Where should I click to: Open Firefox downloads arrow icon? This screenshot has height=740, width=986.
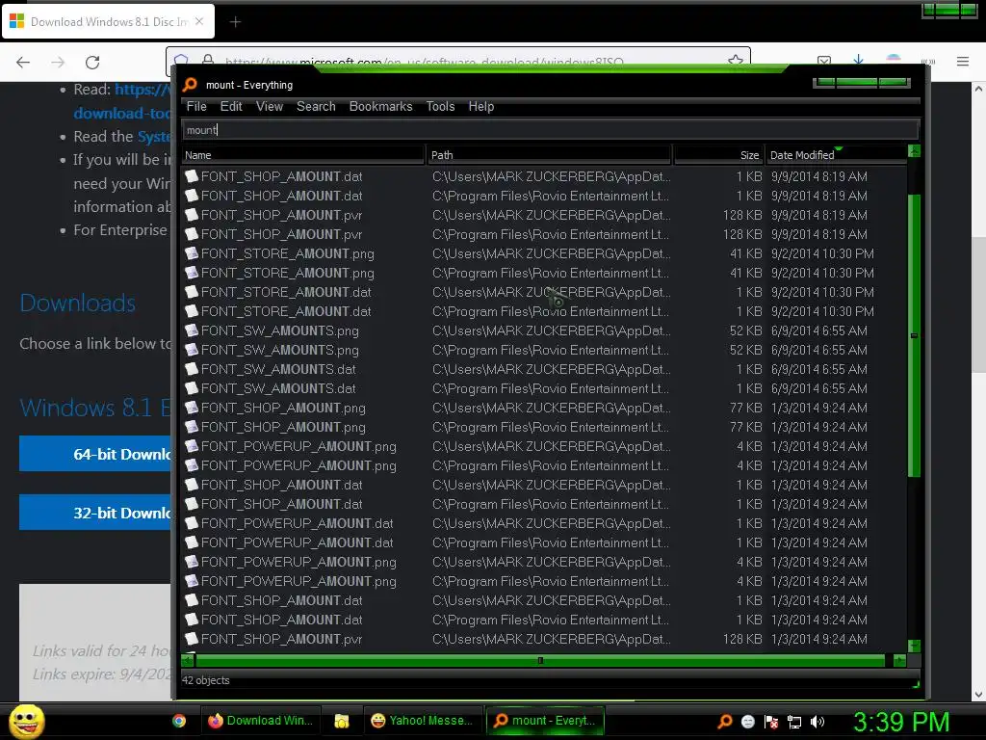click(858, 61)
